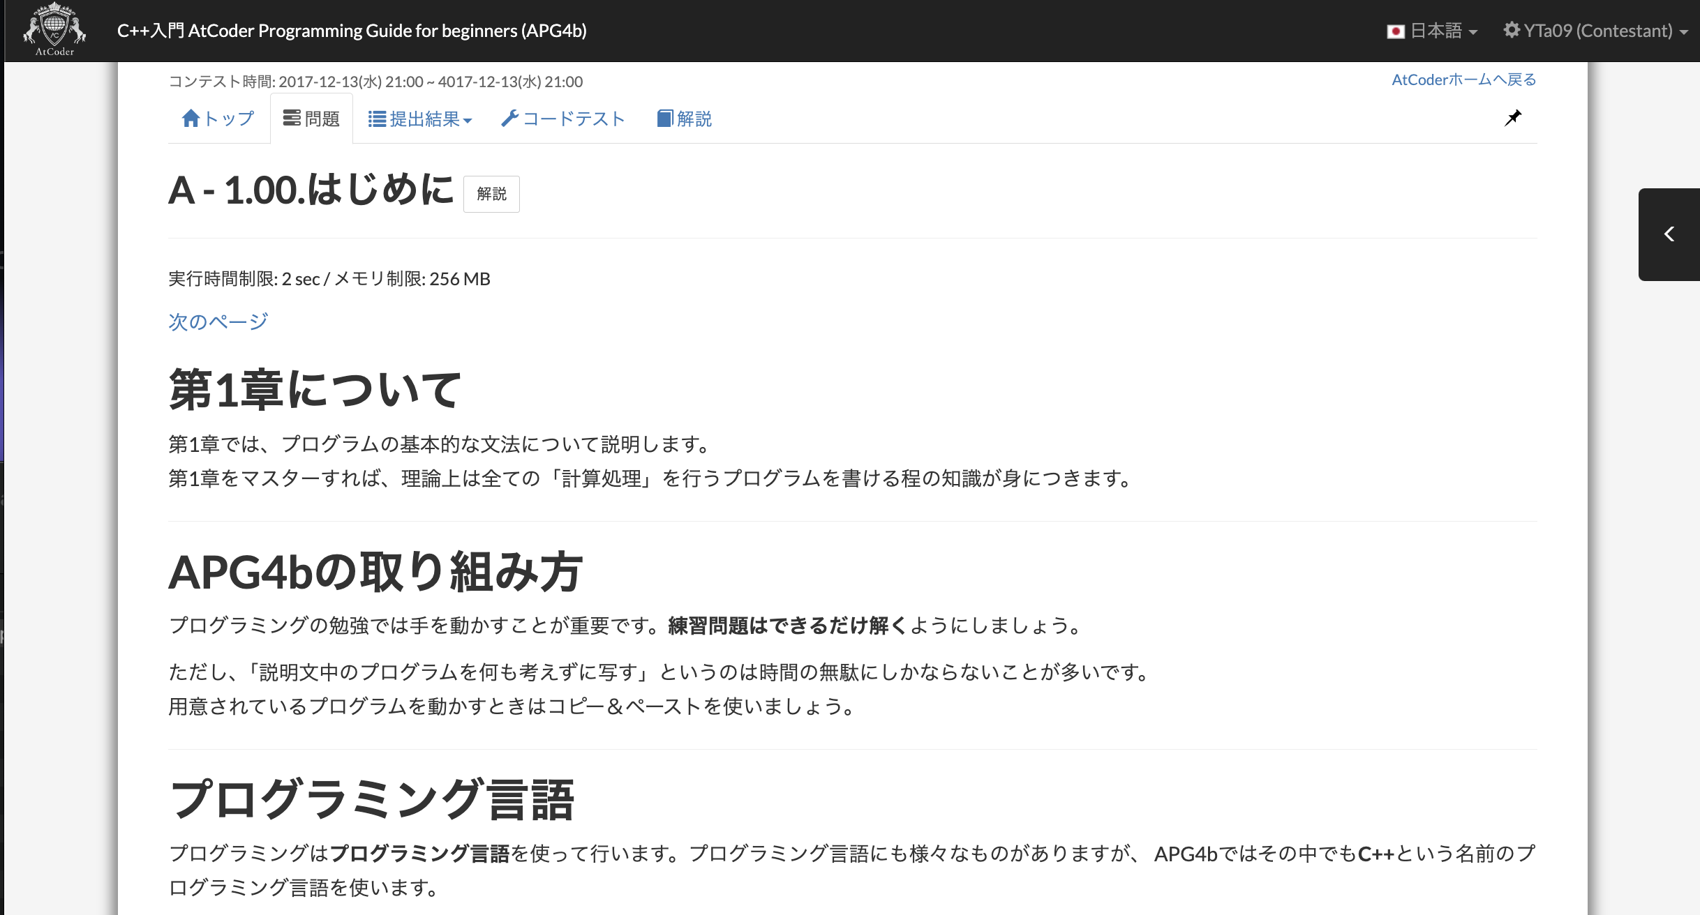This screenshot has height=915, width=1700.
Task: Click the Japan flag icon
Action: tap(1395, 31)
